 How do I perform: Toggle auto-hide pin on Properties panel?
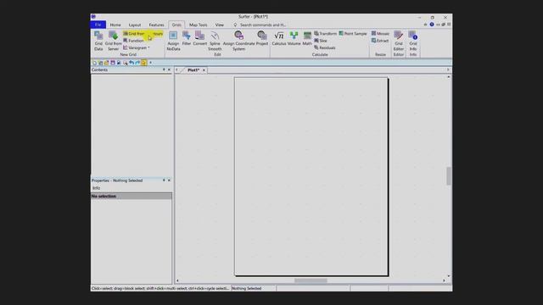click(x=164, y=180)
